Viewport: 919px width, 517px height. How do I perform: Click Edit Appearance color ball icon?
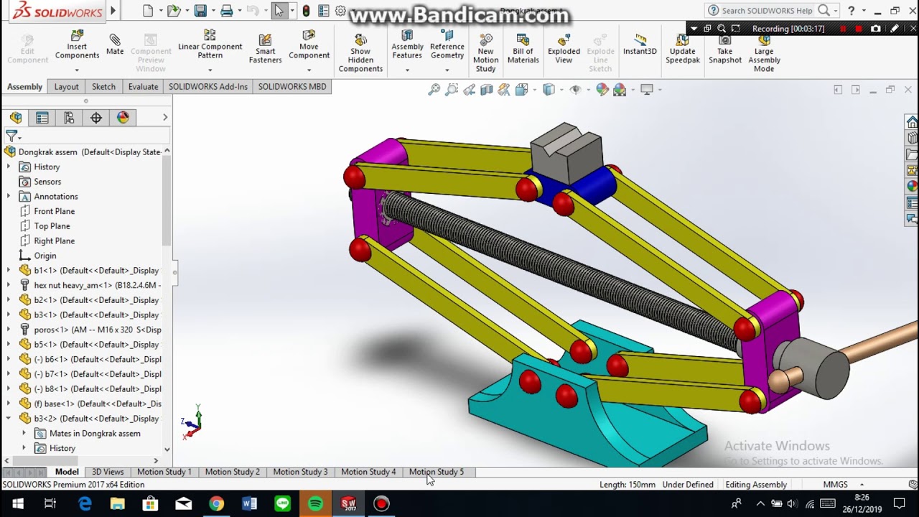click(602, 90)
